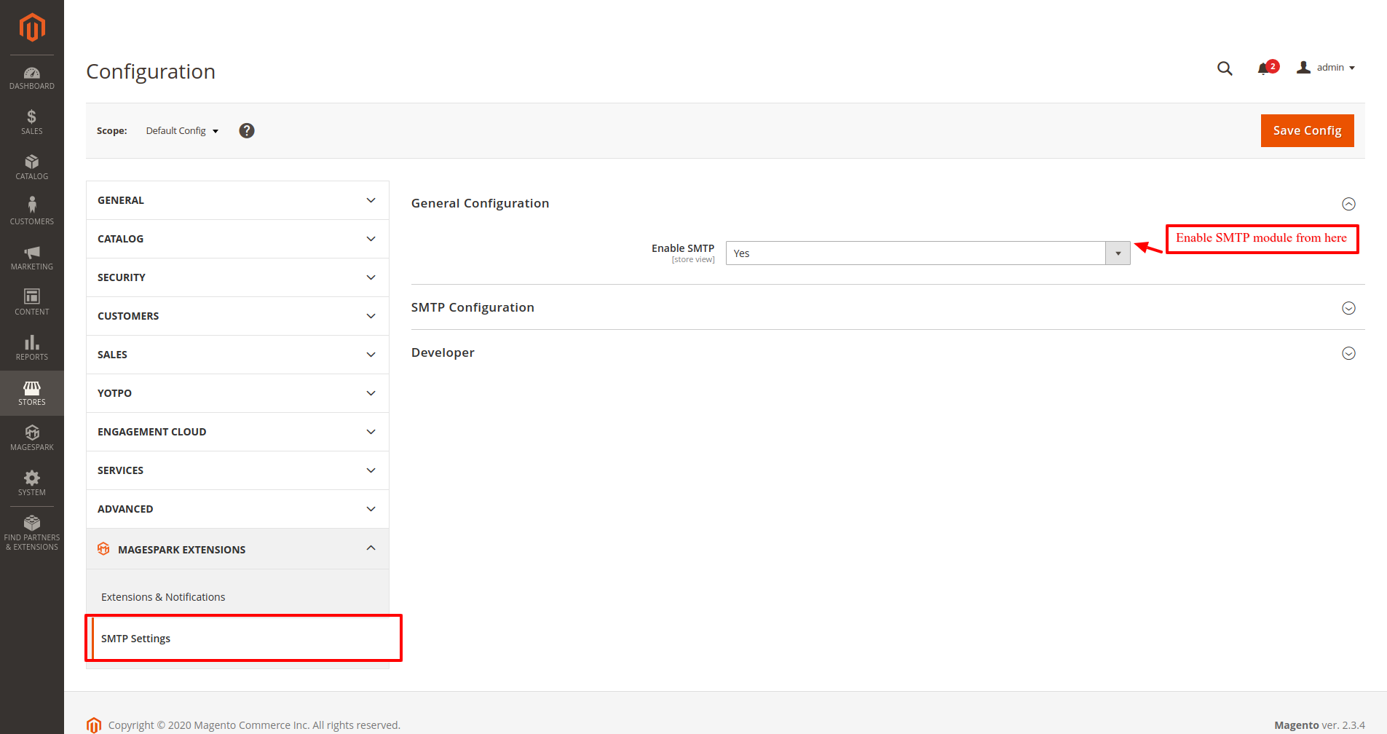The width and height of the screenshot is (1387, 734).
Task: Open the Reports sidebar menu
Action: coord(32,348)
